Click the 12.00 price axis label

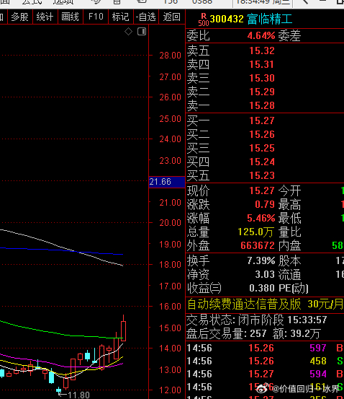170,390
